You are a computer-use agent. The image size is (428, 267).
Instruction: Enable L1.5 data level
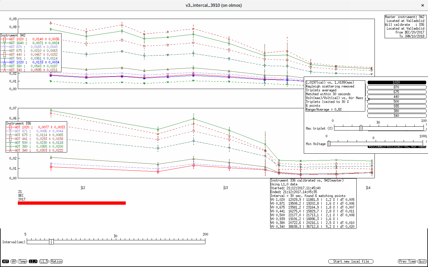[x=44, y=261]
